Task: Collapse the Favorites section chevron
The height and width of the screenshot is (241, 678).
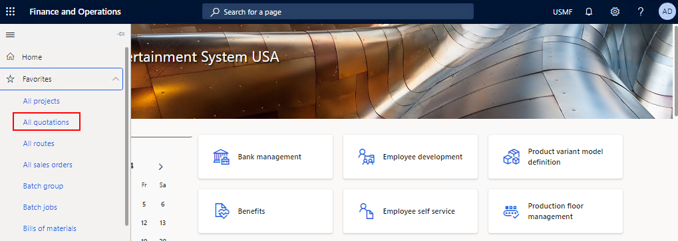Action: point(116,79)
